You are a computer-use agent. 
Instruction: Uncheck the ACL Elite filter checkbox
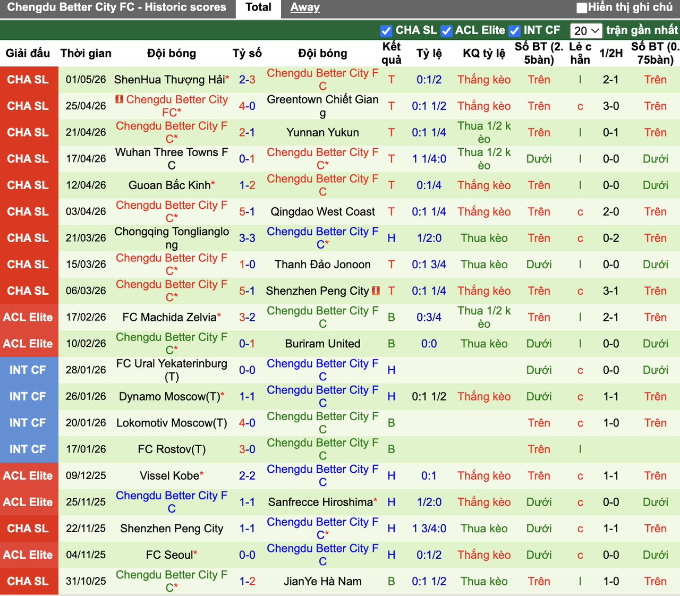(x=446, y=31)
